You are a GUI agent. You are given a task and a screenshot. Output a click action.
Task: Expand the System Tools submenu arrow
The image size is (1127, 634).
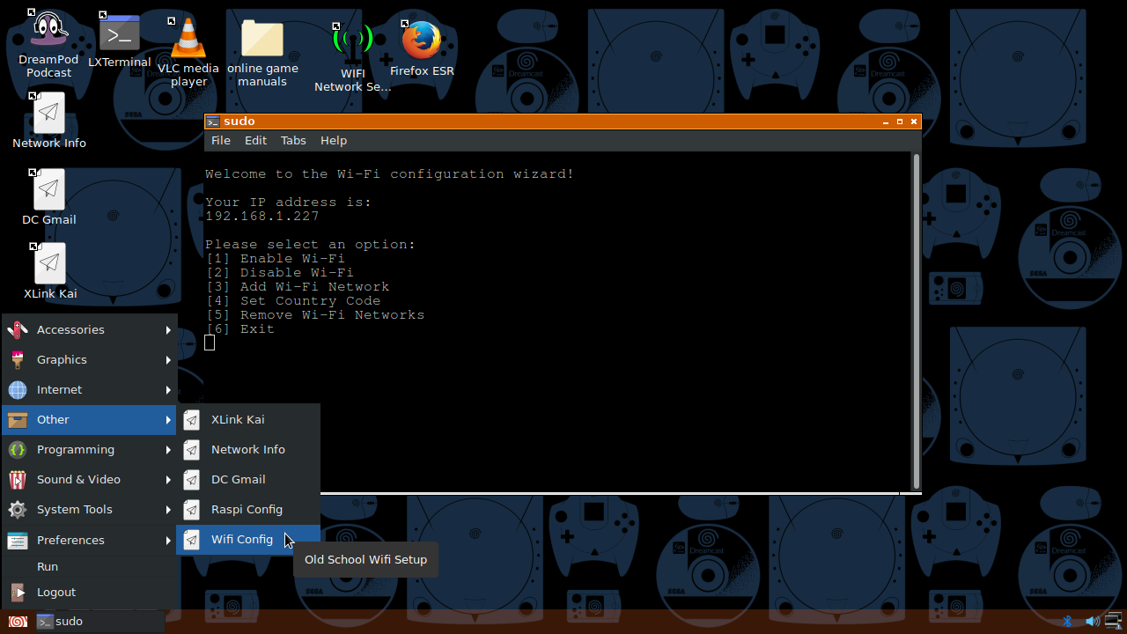coord(168,510)
